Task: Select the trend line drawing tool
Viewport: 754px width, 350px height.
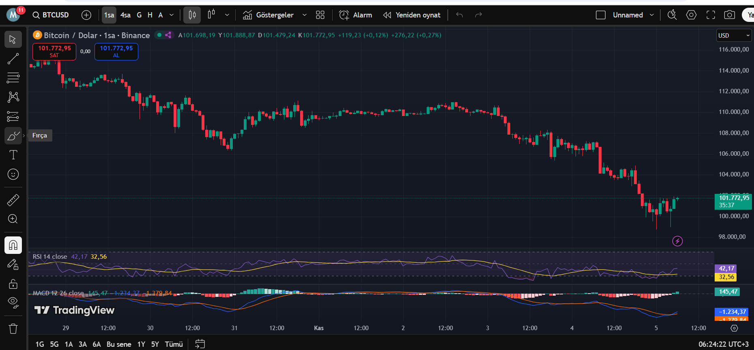Action: 13,59
